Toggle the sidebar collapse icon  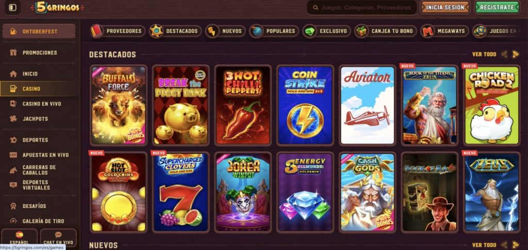tap(12, 7)
